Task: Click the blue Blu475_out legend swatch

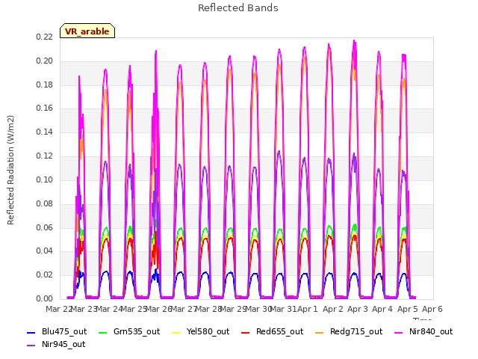Action: 31,332
